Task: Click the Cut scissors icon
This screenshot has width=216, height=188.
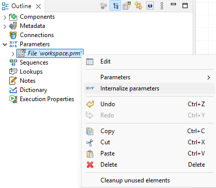Action: (90, 142)
